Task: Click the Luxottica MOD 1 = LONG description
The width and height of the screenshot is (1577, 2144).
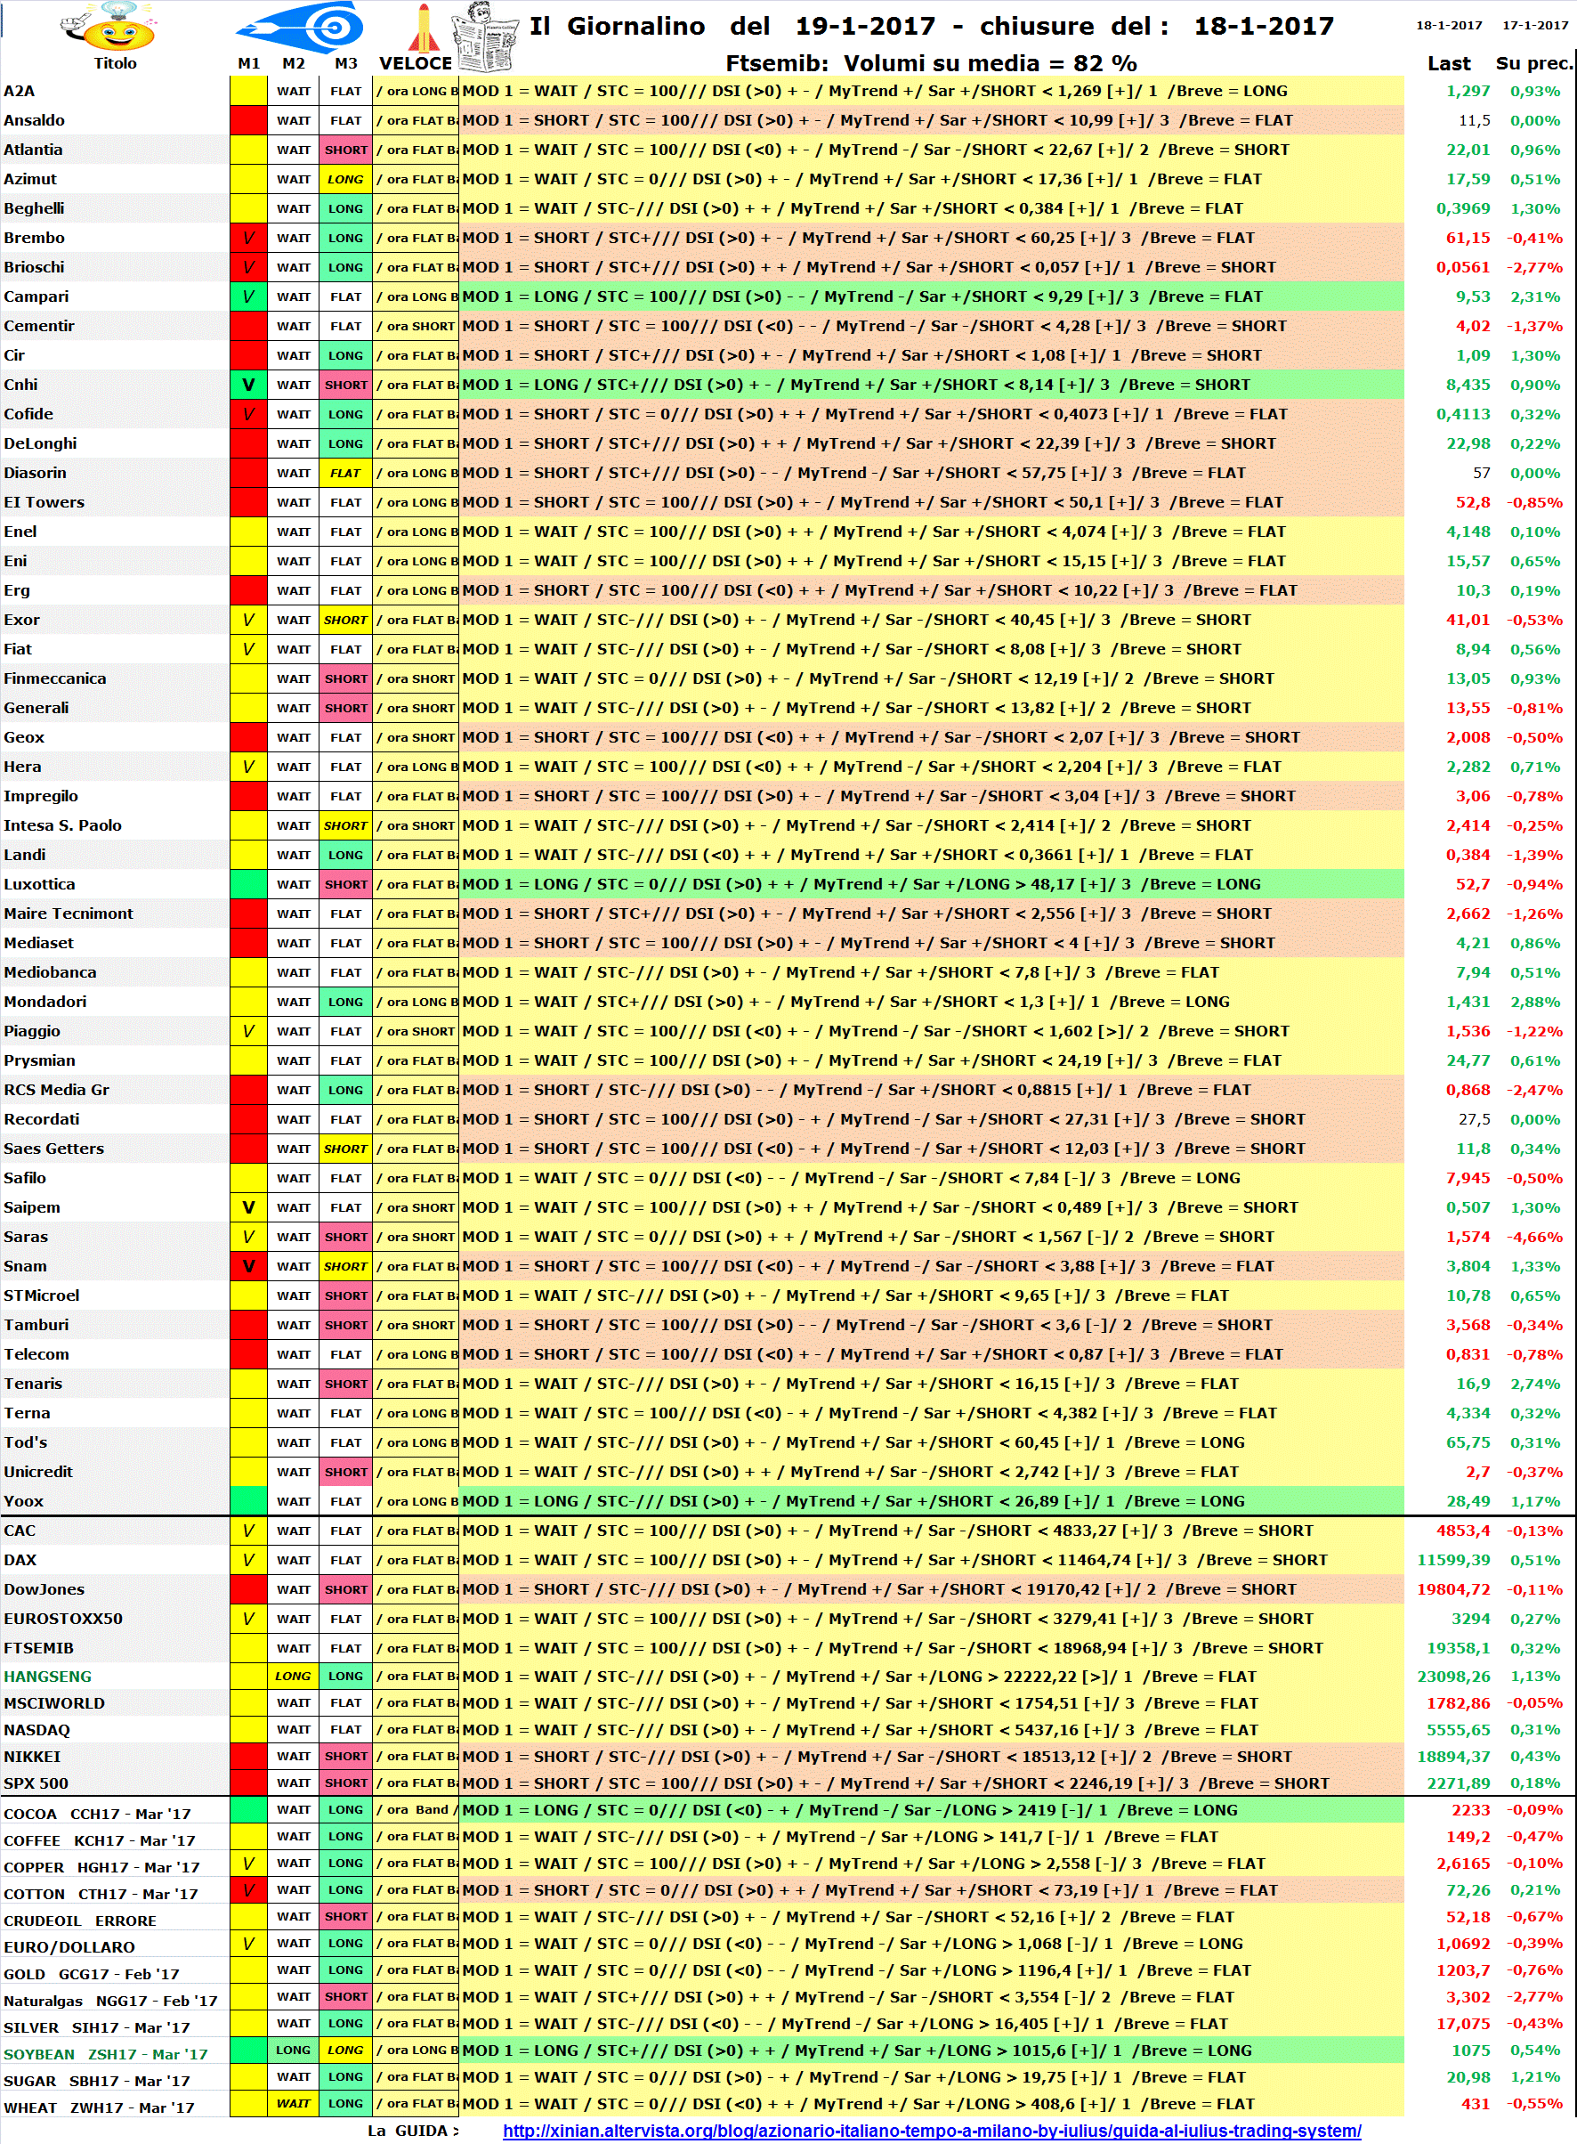Action: (x=931, y=884)
